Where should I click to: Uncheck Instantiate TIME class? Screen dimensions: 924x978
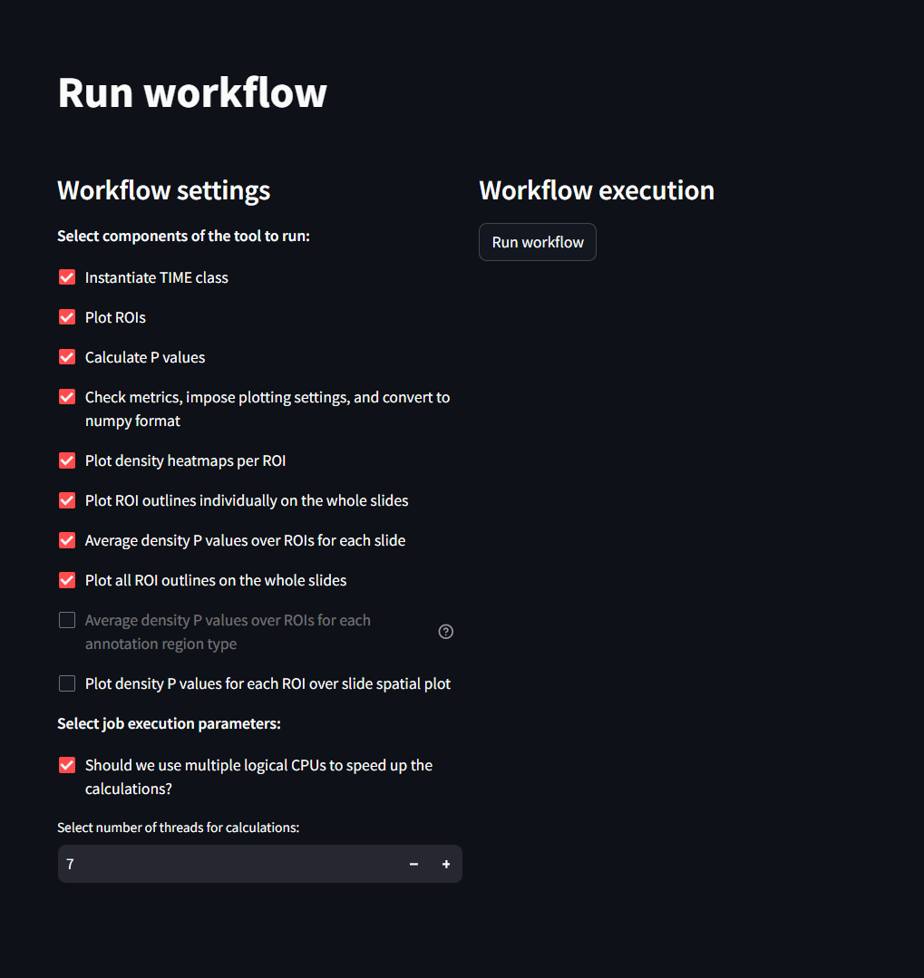pyautogui.click(x=67, y=277)
